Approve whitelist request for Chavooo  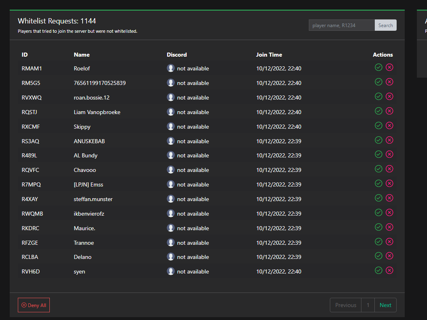tap(378, 169)
